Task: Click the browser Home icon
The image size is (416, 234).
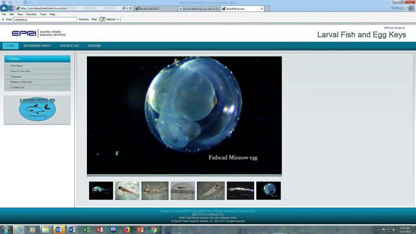Action: click(x=401, y=9)
